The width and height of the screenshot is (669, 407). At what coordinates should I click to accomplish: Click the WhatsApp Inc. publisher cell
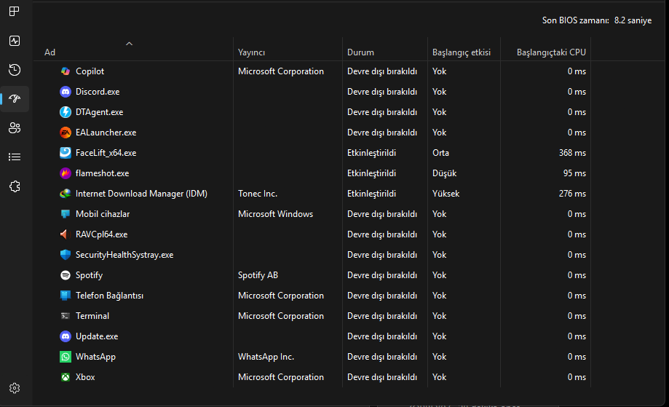coord(266,357)
